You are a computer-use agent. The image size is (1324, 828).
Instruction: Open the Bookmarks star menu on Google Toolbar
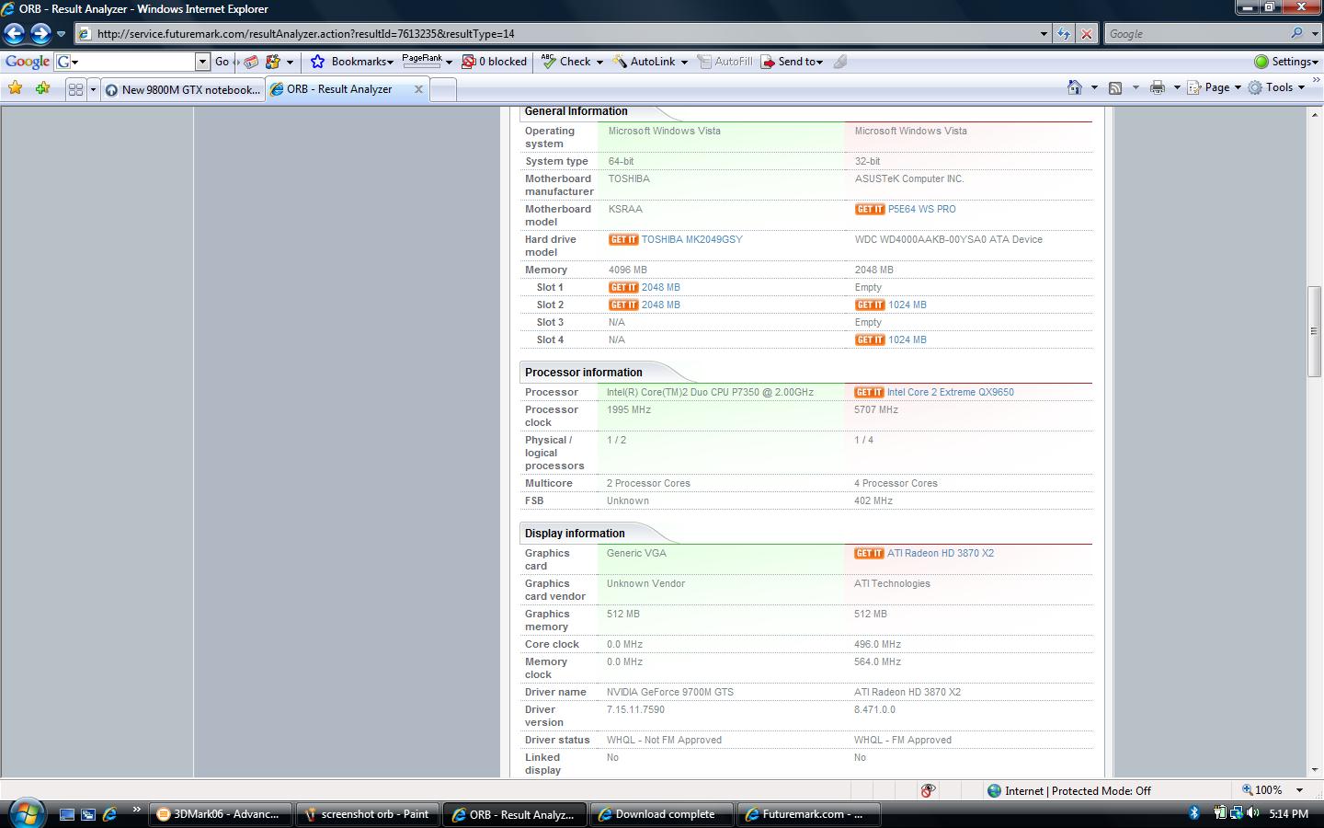click(x=351, y=62)
